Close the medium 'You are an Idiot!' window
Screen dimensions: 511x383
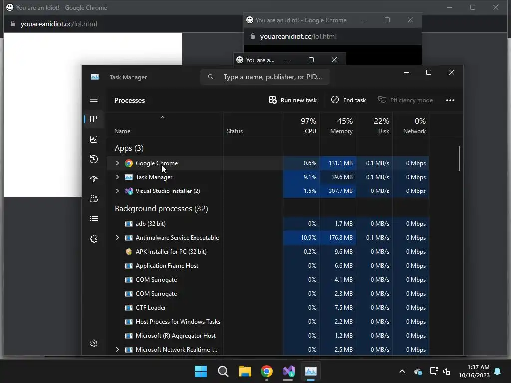[410, 20]
